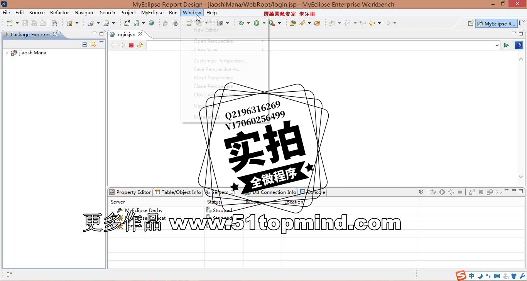
Task: Start server in debug mode from Servers toolbar
Action: pos(433,192)
